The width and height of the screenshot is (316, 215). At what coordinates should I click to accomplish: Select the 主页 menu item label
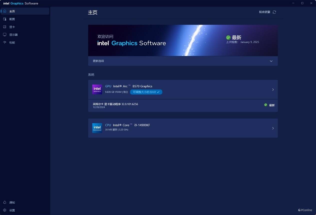[x=12, y=11]
